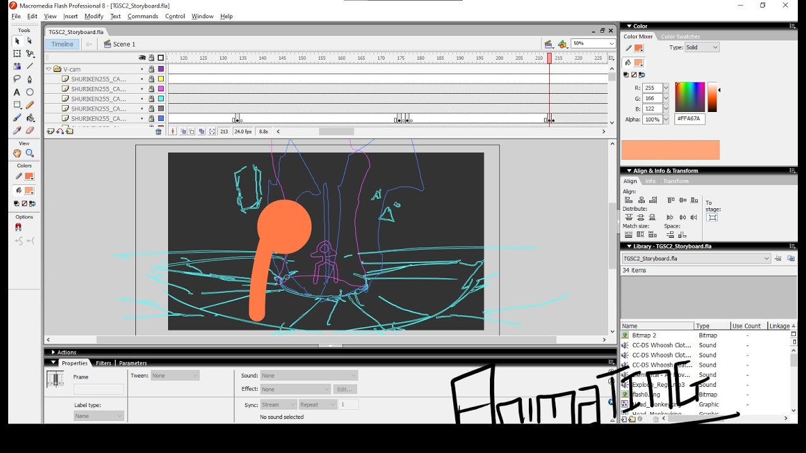Image resolution: width=806 pixels, height=453 pixels.
Task: Toggle the Timeline button
Action: click(62, 44)
